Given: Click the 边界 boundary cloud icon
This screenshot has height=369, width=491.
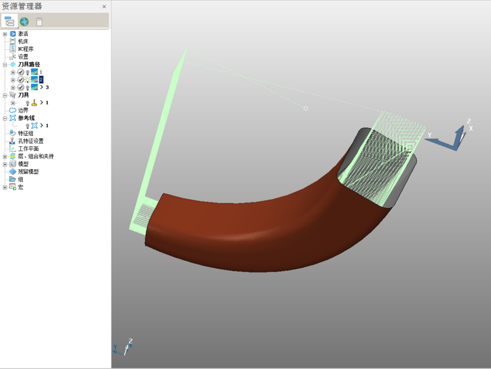Looking at the screenshot, I should point(12,111).
